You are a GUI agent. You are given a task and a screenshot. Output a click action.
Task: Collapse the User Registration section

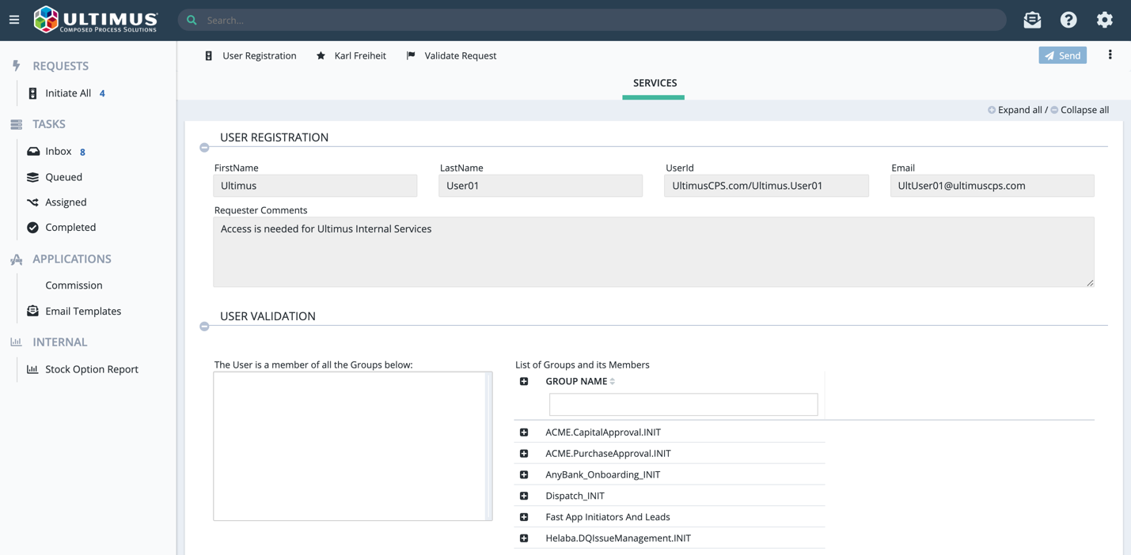[x=204, y=148]
